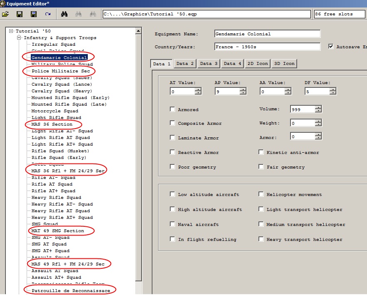Click the Volume number field showing 999

tap(303, 109)
